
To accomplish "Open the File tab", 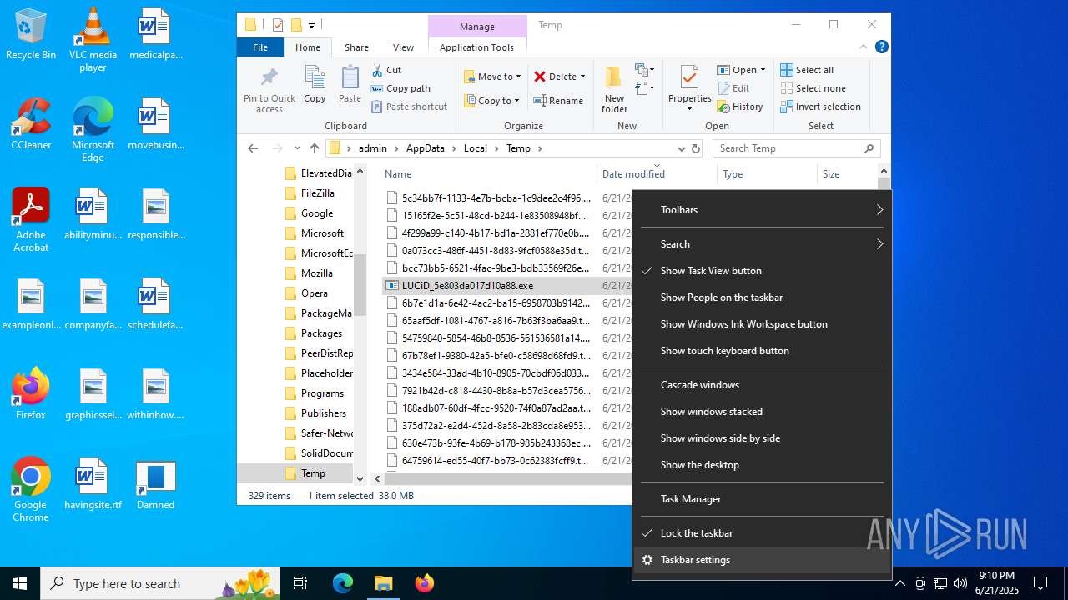I will pos(260,47).
